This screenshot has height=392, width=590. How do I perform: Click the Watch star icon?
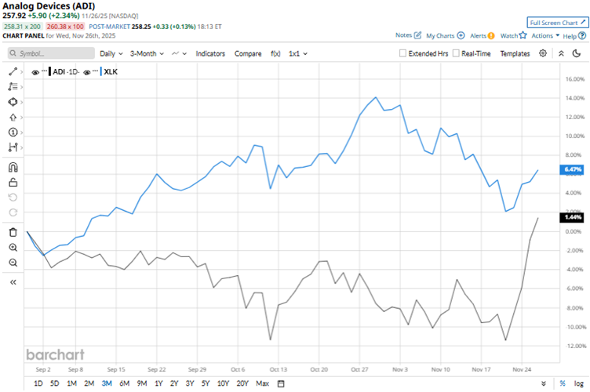click(523, 35)
